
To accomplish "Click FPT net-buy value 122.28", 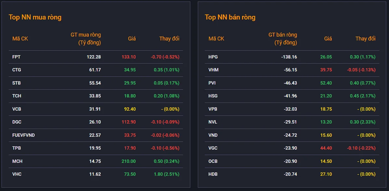I will click(94, 57).
